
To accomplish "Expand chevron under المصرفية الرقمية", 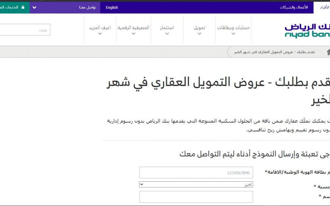I will coord(133,34).
